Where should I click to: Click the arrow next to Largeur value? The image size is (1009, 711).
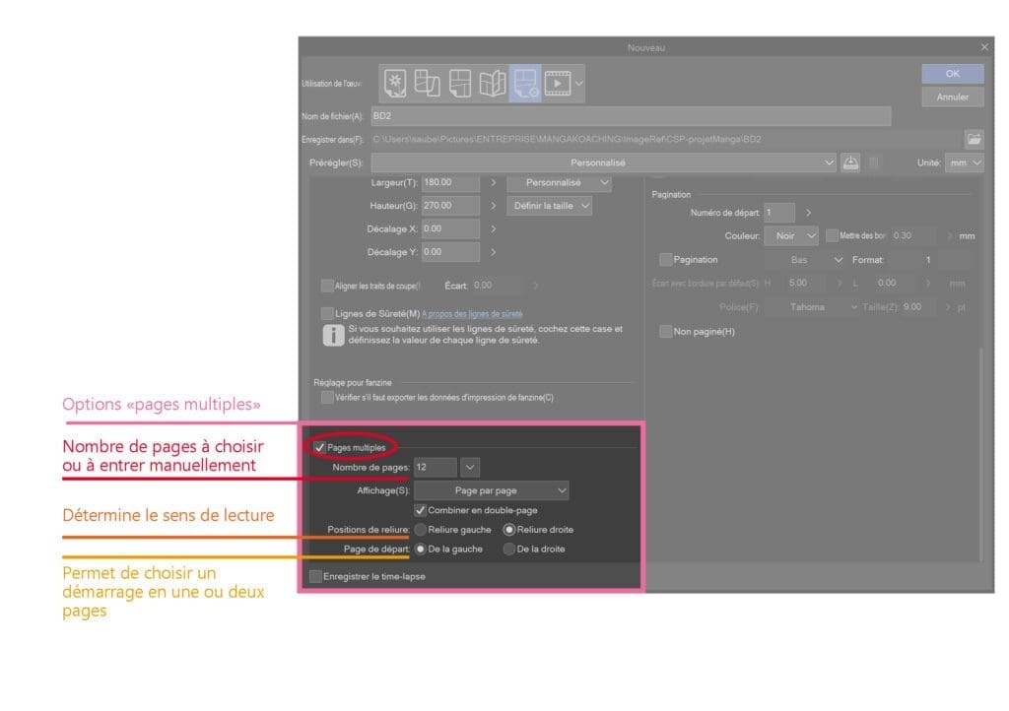click(x=493, y=182)
